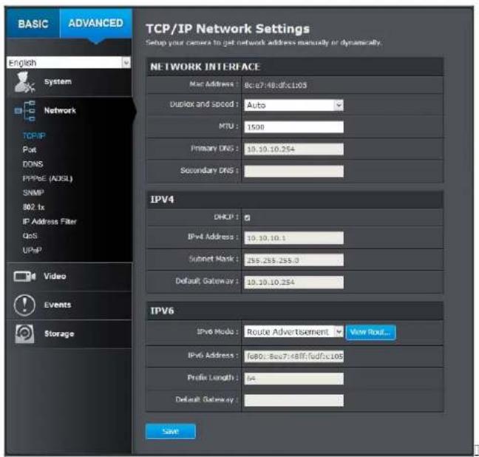Click the Prefix Length field

293,379
